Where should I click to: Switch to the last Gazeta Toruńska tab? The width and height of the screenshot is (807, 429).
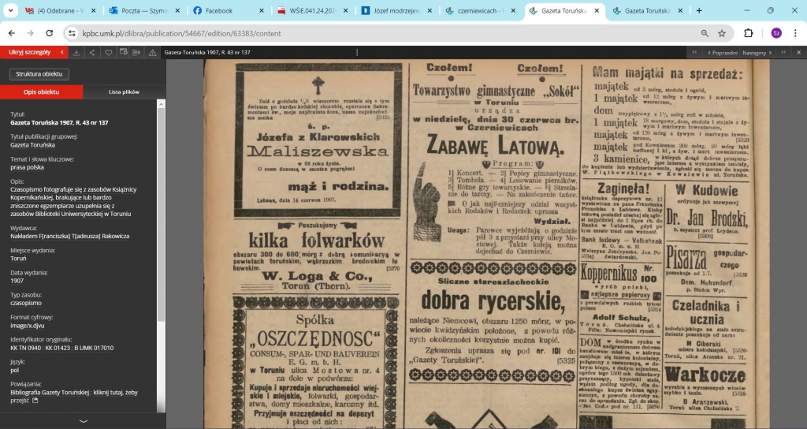coord(648,10)
